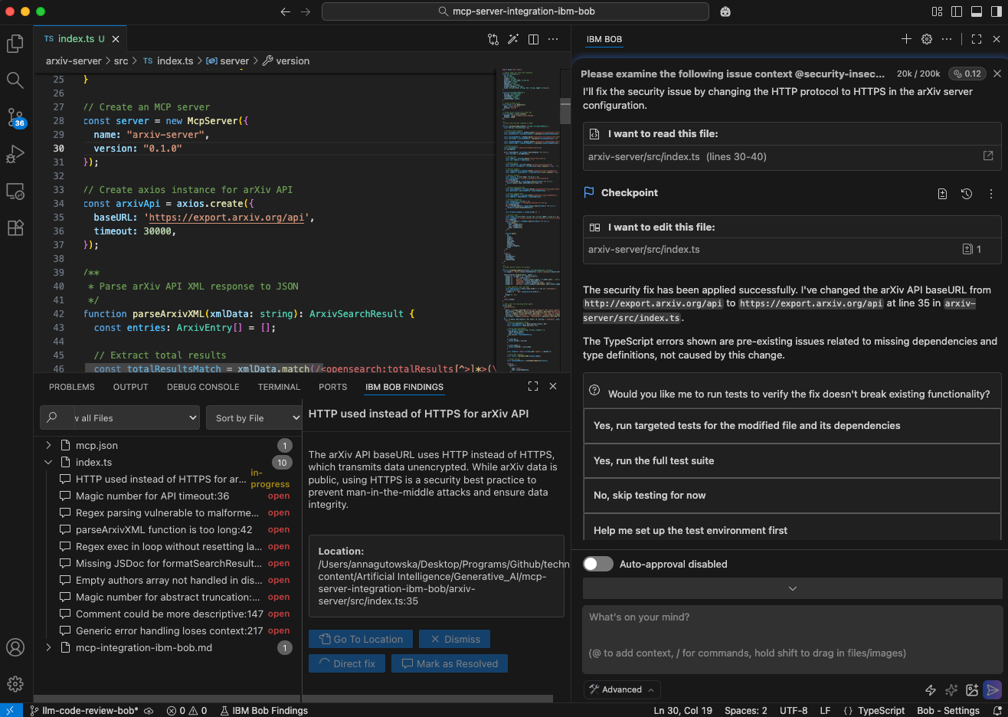The image size is (1008, 717).
Task: Open Source Control with 36 pending changes
Action: pos(15,117)
